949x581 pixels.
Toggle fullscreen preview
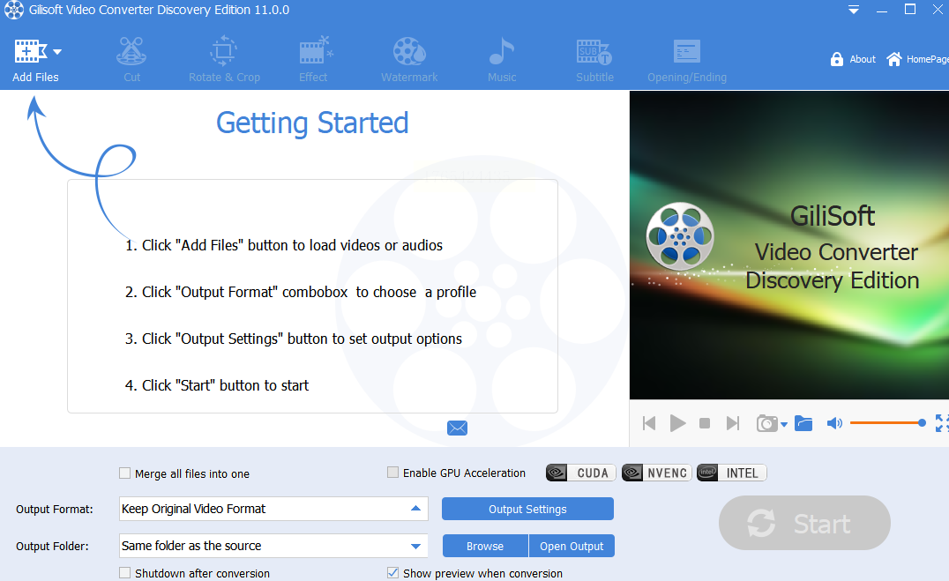tap(942, 423)
